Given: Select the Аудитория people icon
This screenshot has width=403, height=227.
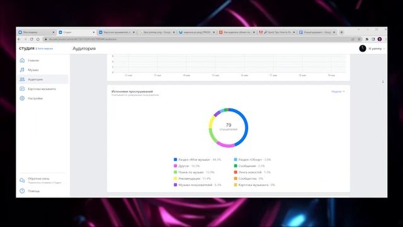Looking at the screenshot, I should coord(22,79).
